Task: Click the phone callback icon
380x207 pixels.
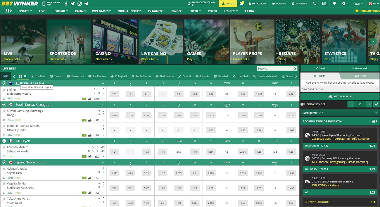Action: tap(315, 4)
